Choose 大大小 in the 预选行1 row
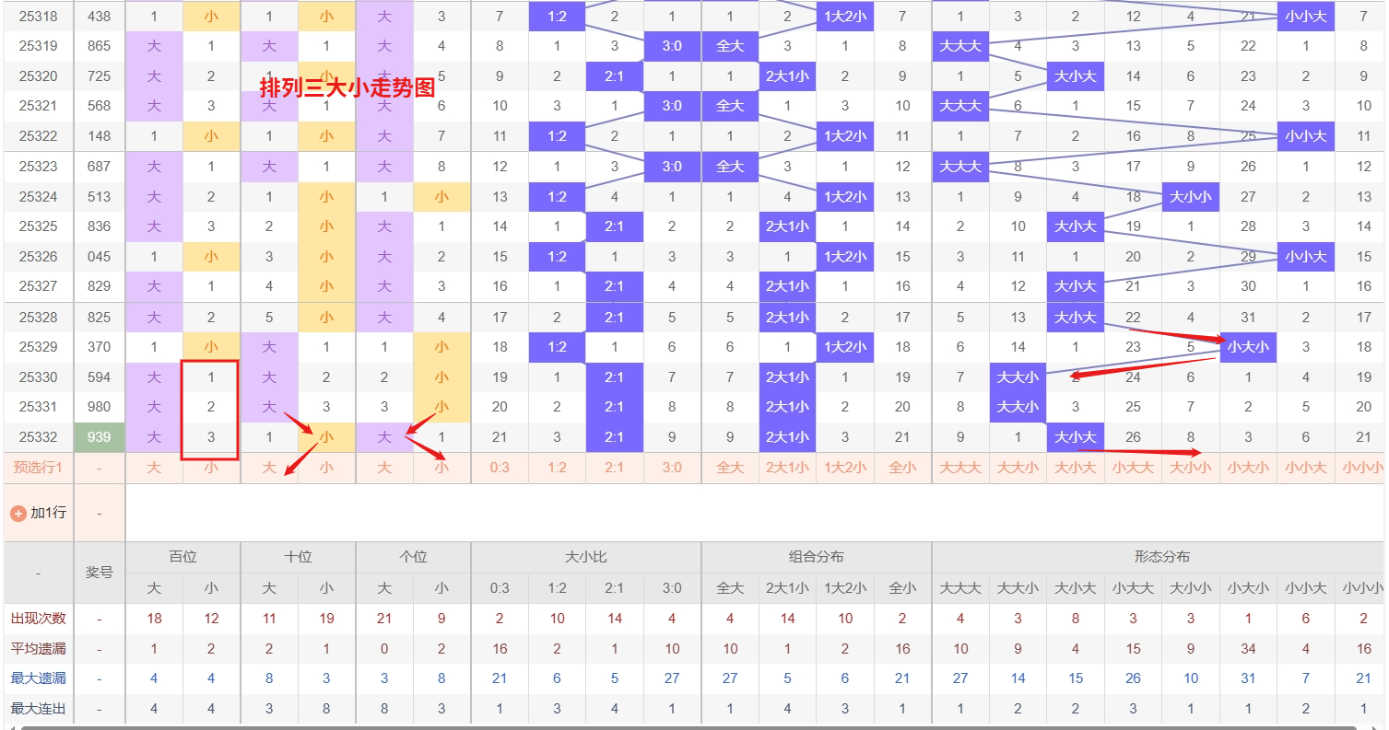 pos(1018,468)
